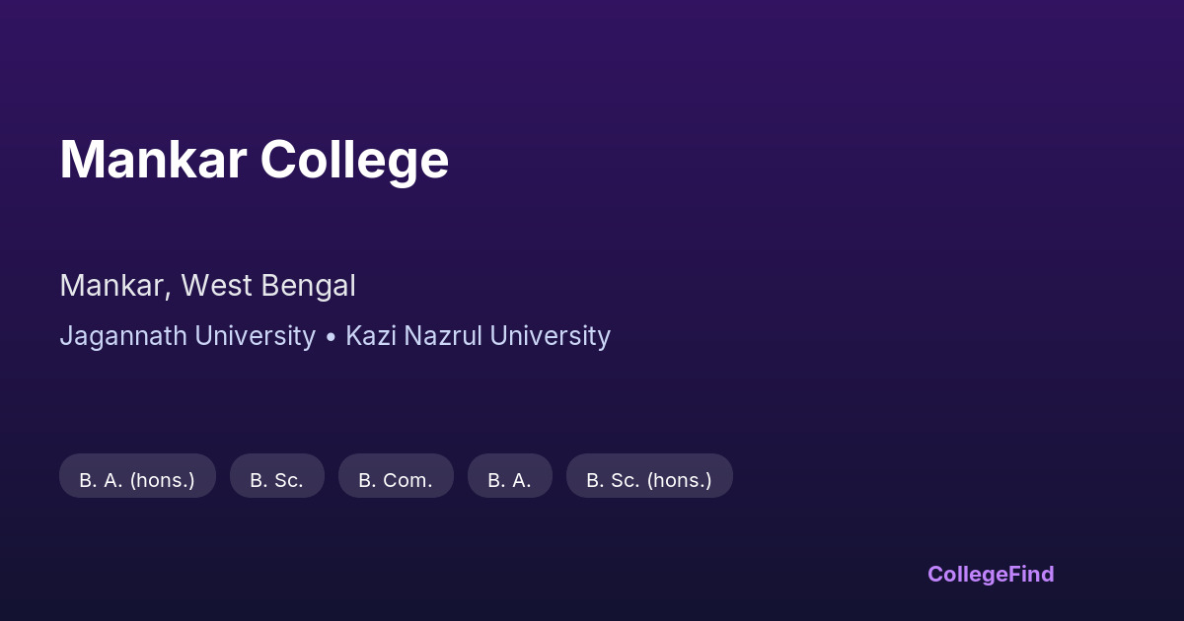1184x621 pixels.
Task: Click the word Nazrul in the affiliation line
Action: point(441,336)
